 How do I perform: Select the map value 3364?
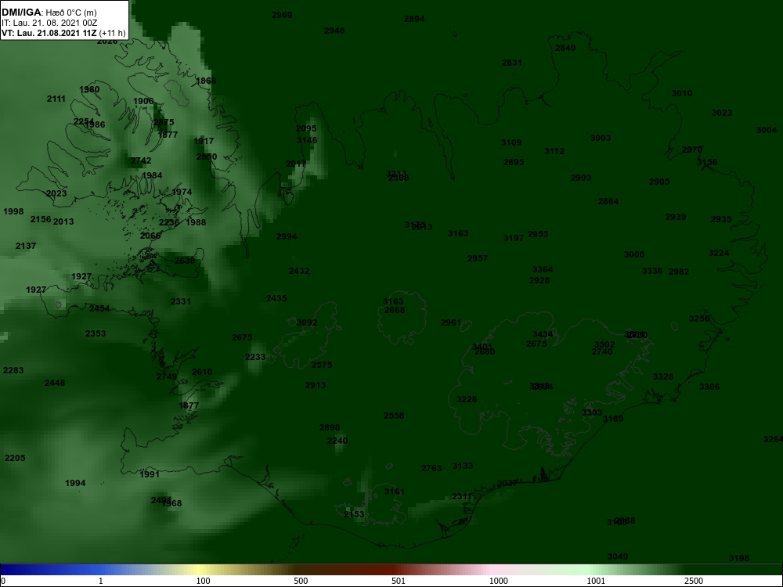pyautogui.click(x=543, y=269)
